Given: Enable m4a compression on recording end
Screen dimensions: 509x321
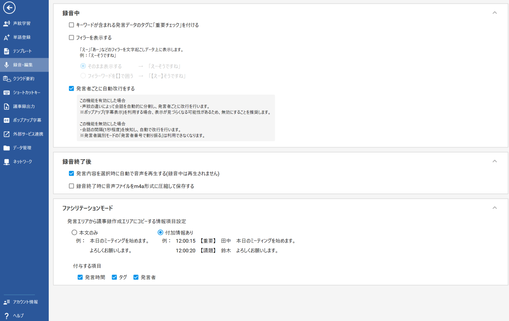Looking at the screenshot, I should click(x=71, y=186).
